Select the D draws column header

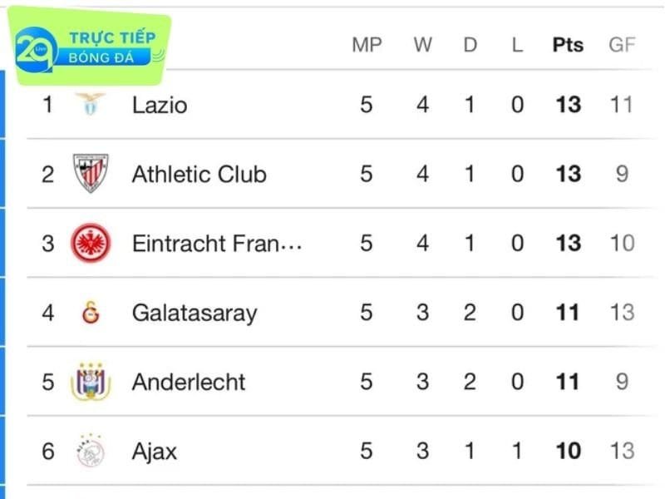click(x=470, y=45)
